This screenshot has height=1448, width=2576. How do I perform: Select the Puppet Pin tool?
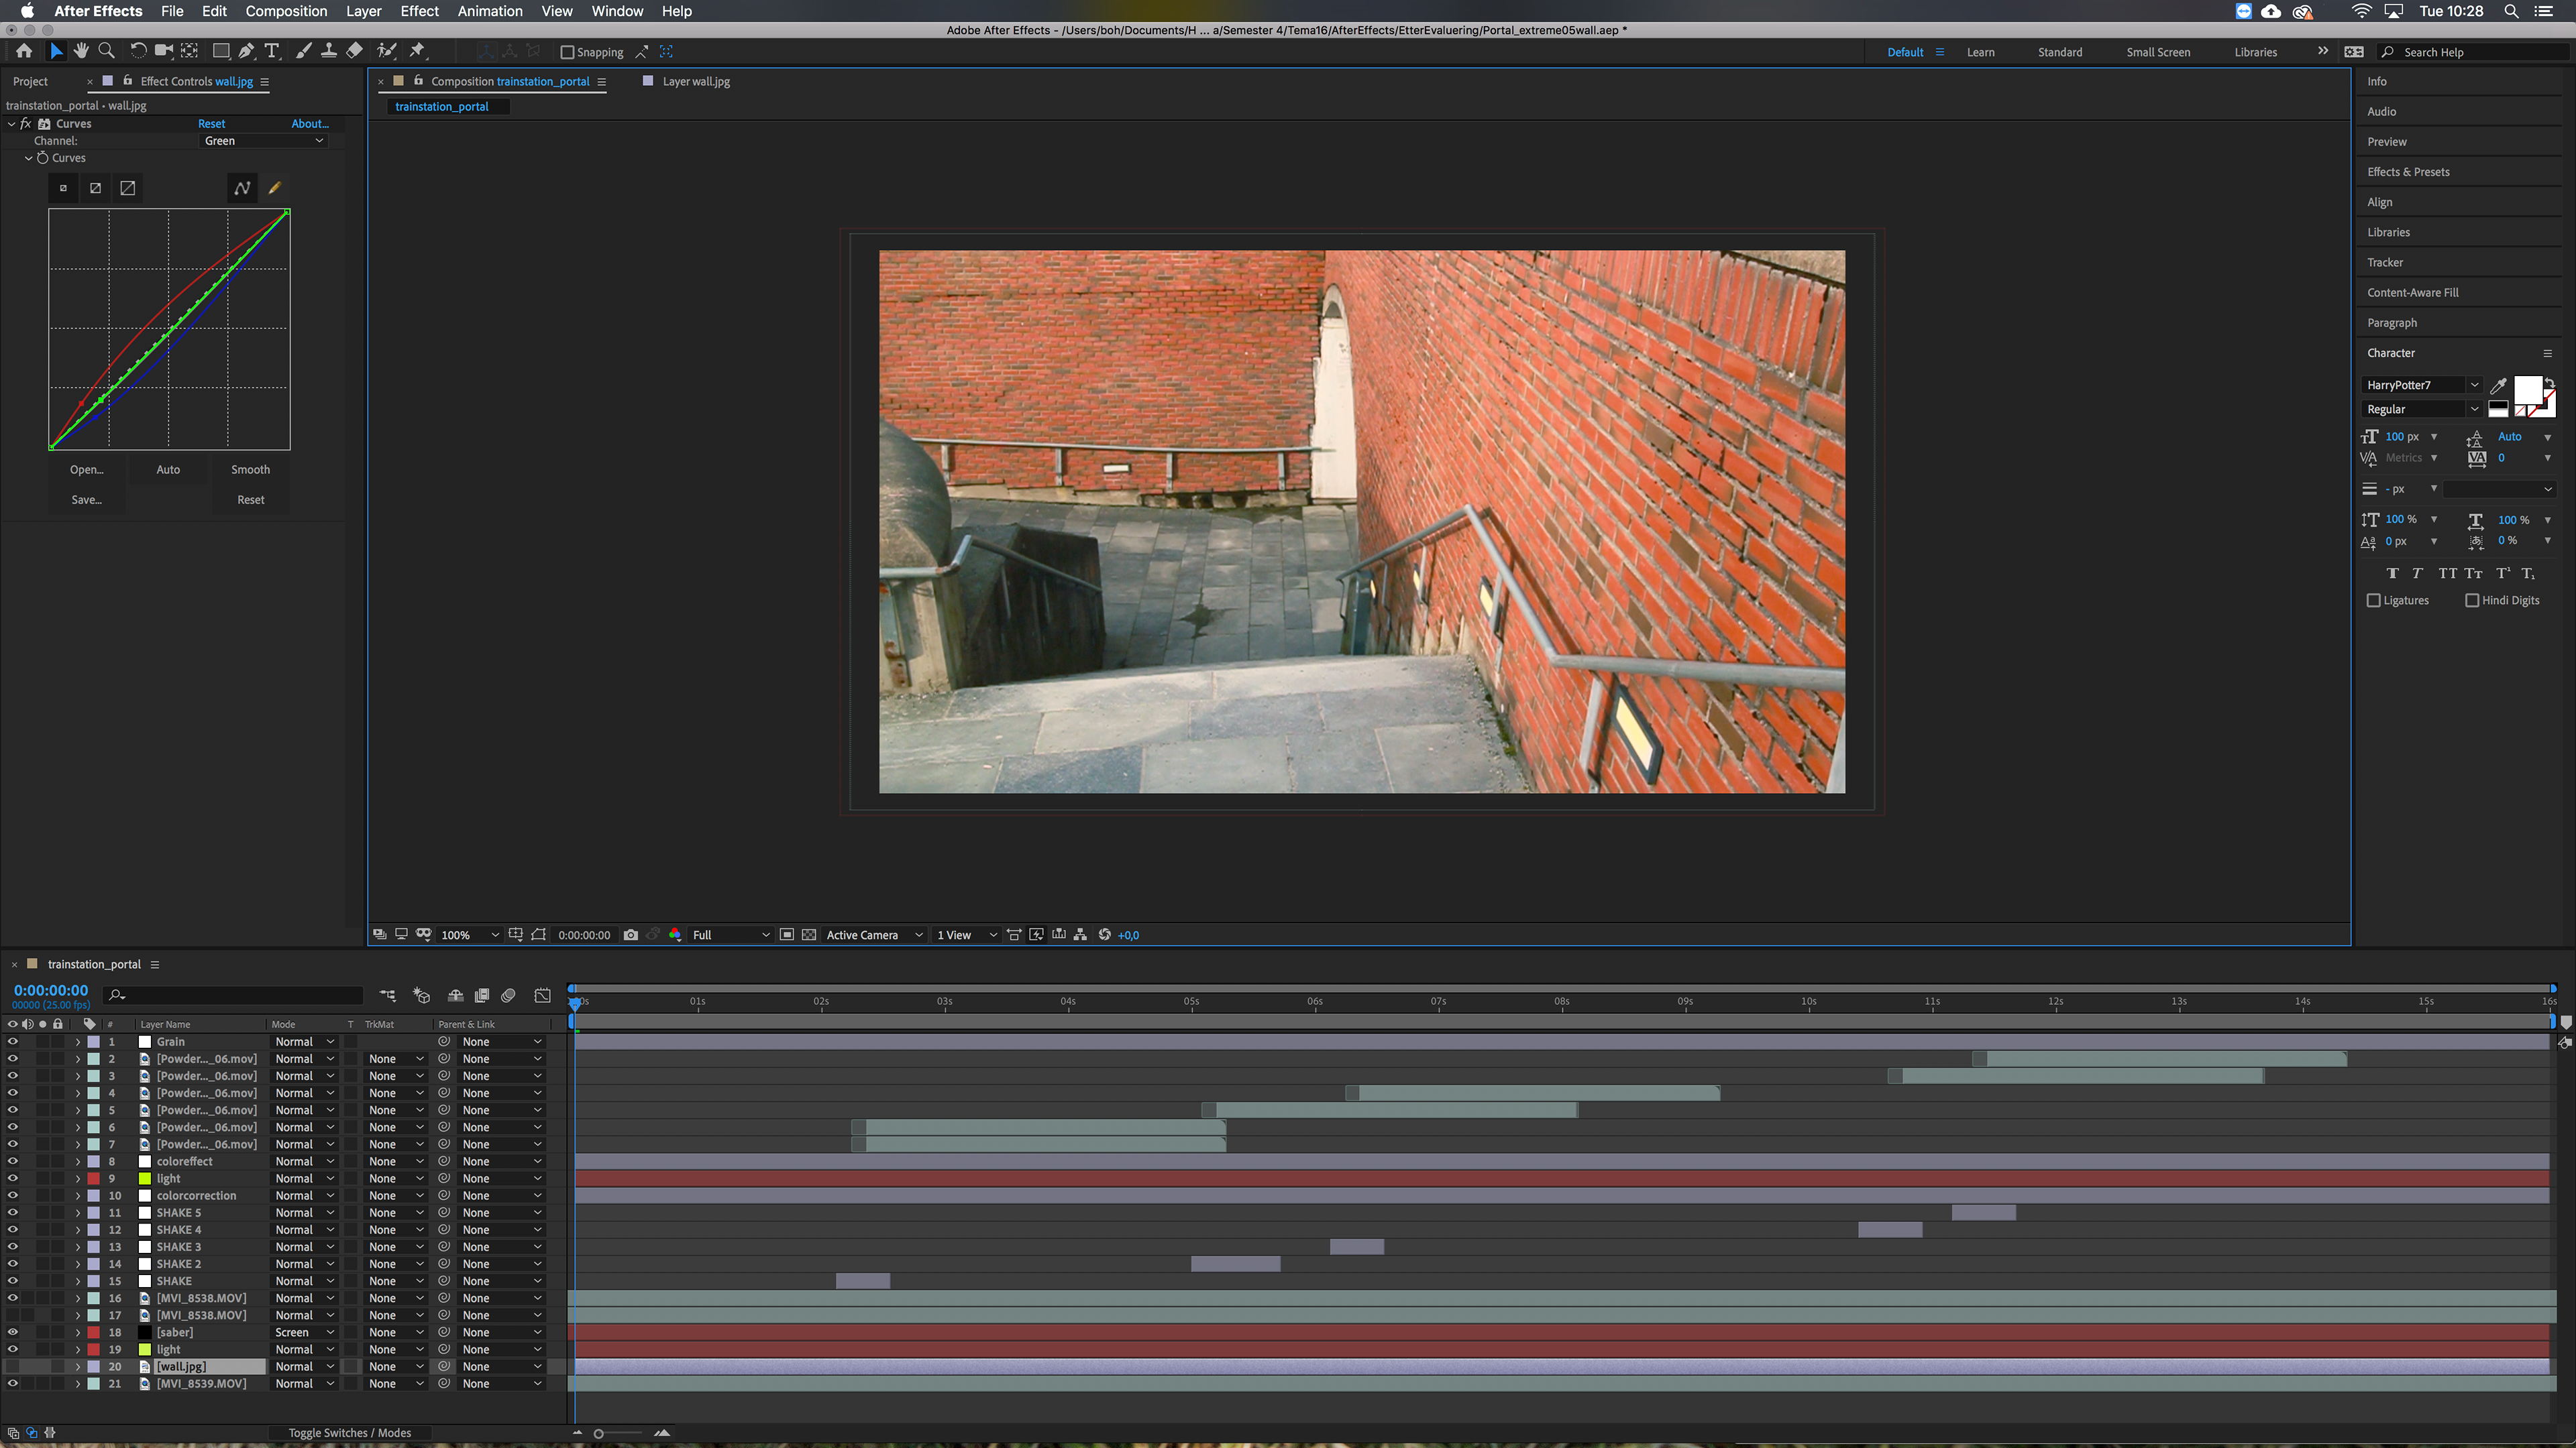418,51
